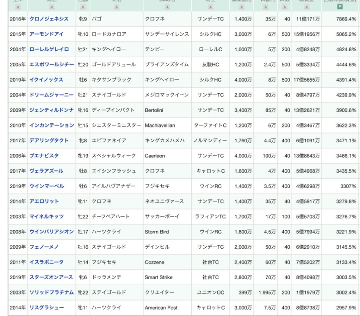
Task: Open the ソリッドプラチナム horse link
Action: tap(52, 292)
